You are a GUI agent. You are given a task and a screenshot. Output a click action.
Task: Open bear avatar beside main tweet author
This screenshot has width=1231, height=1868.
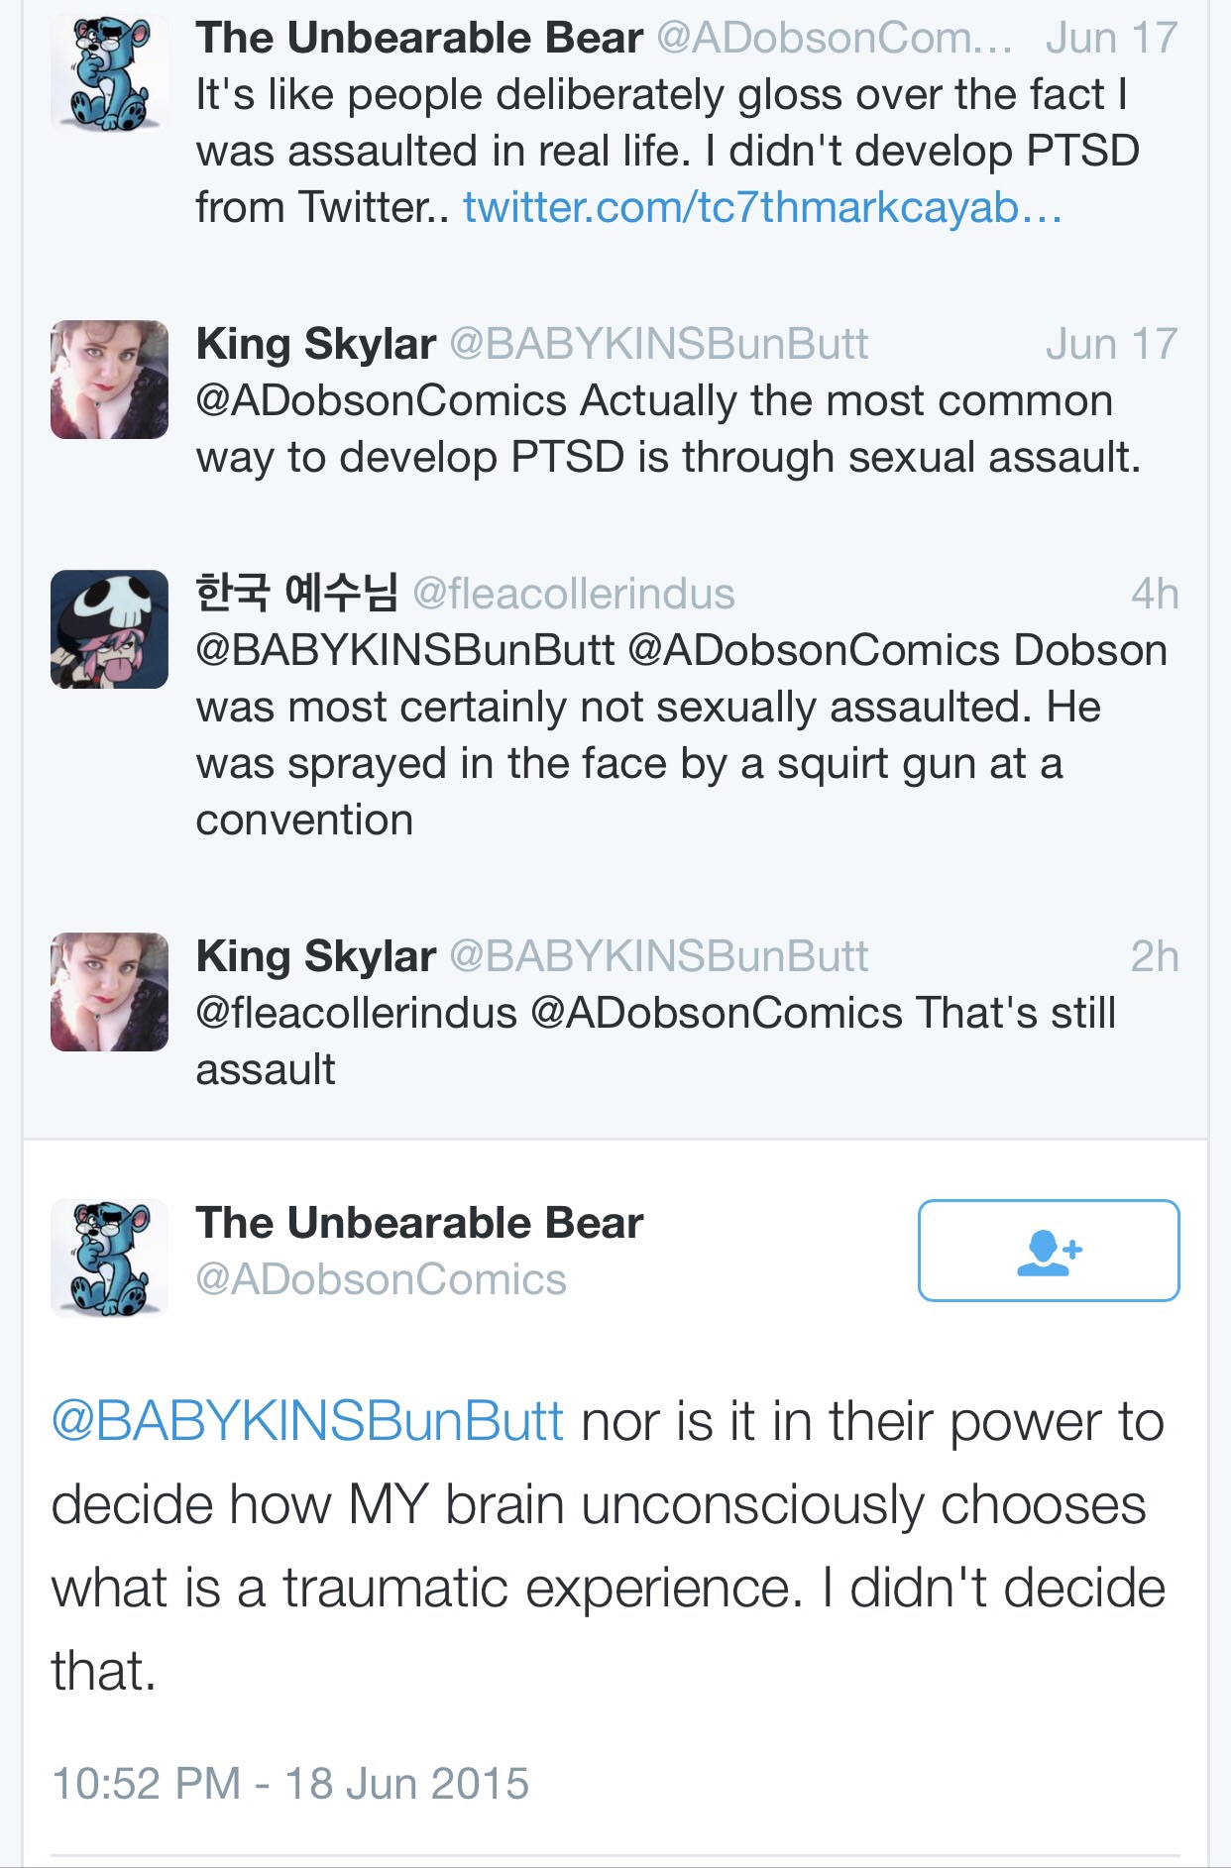(109, 1258)
